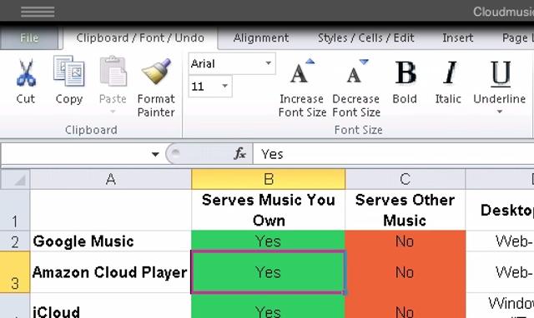Click green Yes cell in iCloud row
The image size is (534, 318).
(x=269, y=306)
